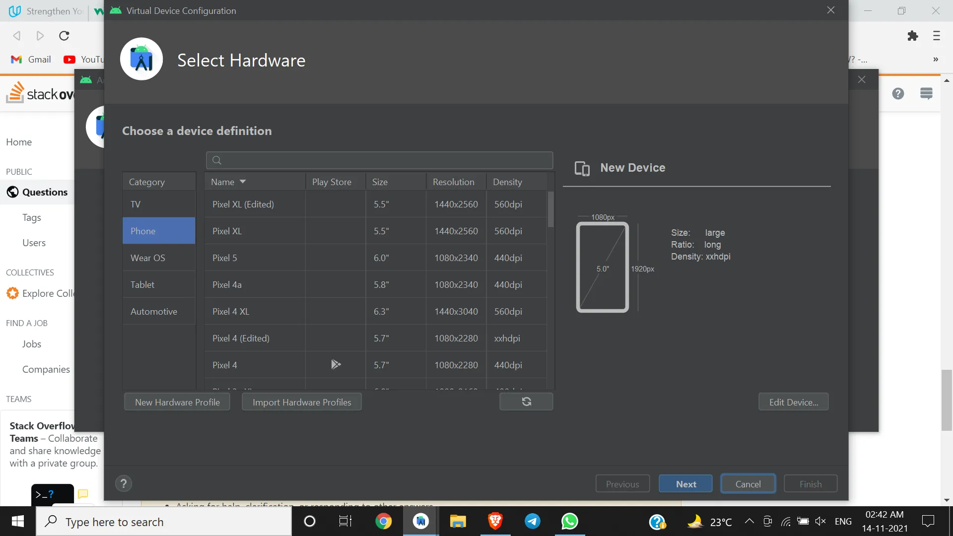953x536 pixels.
Task: Open Chrome from the taskbar
Action: [x=383, y=521]
